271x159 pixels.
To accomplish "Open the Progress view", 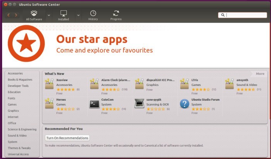I will (116, 15).
